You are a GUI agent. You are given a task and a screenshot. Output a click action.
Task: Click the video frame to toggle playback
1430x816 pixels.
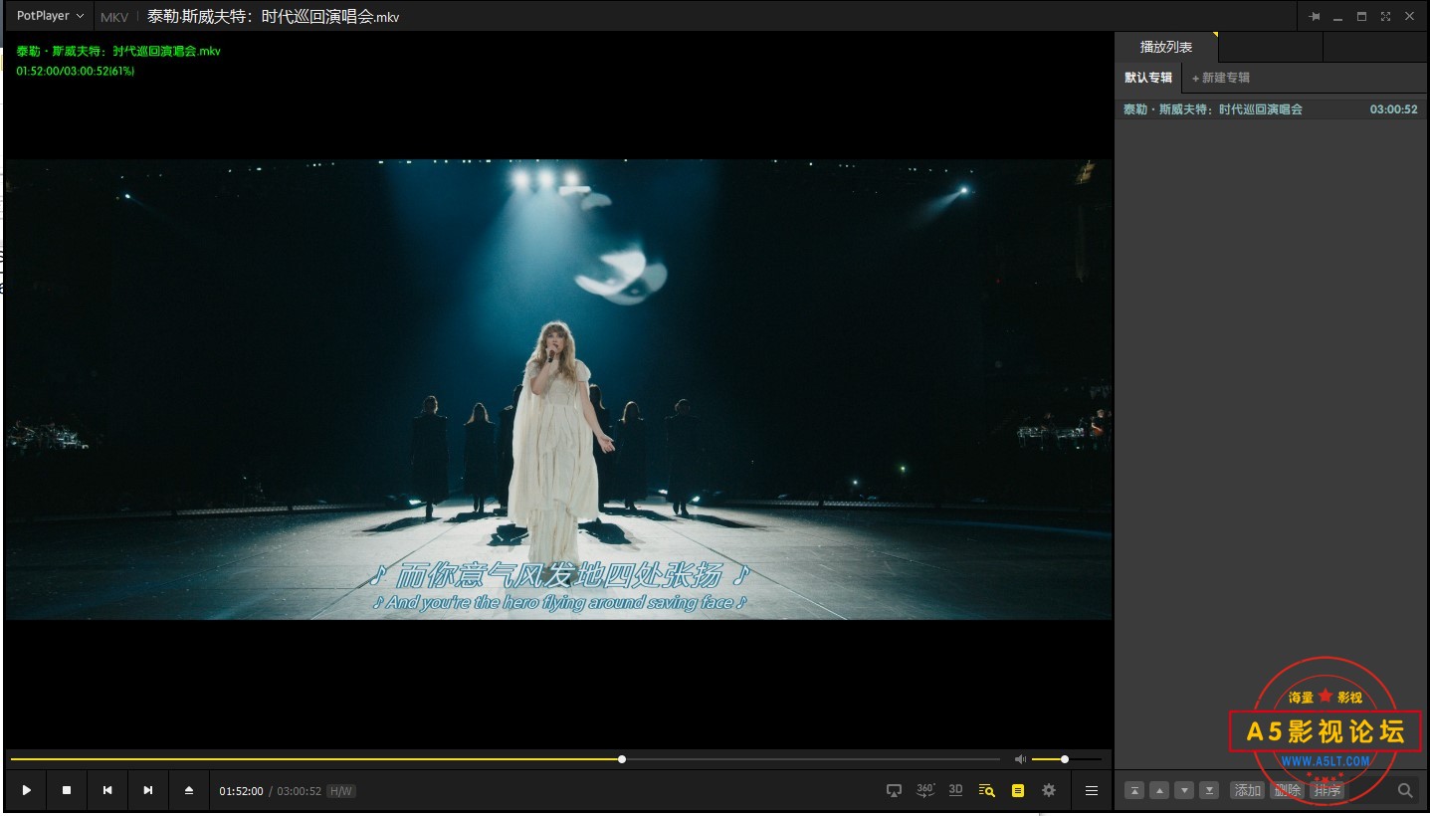(x=558, y=389)
